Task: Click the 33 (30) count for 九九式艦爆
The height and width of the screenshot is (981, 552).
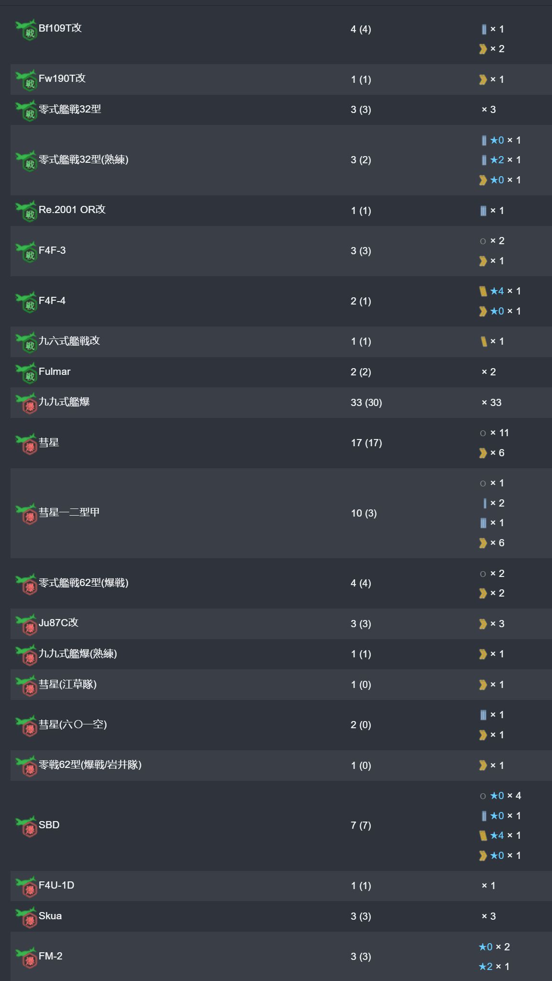Action: point(366,403)
